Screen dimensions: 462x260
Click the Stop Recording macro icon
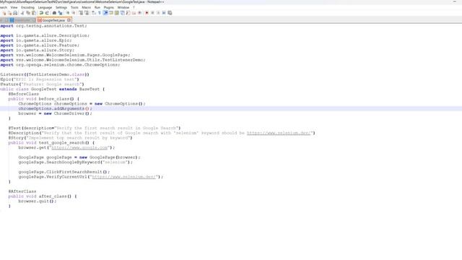pyautogui.click(x=152, y=13)
